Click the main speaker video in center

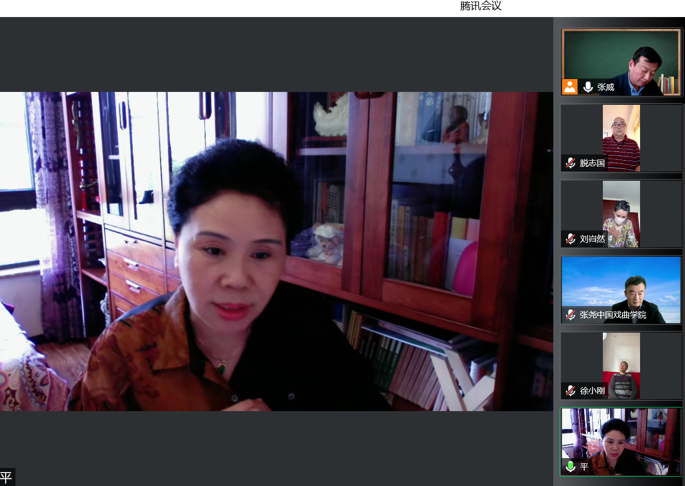pyautogui.click(x=276, y=252)
